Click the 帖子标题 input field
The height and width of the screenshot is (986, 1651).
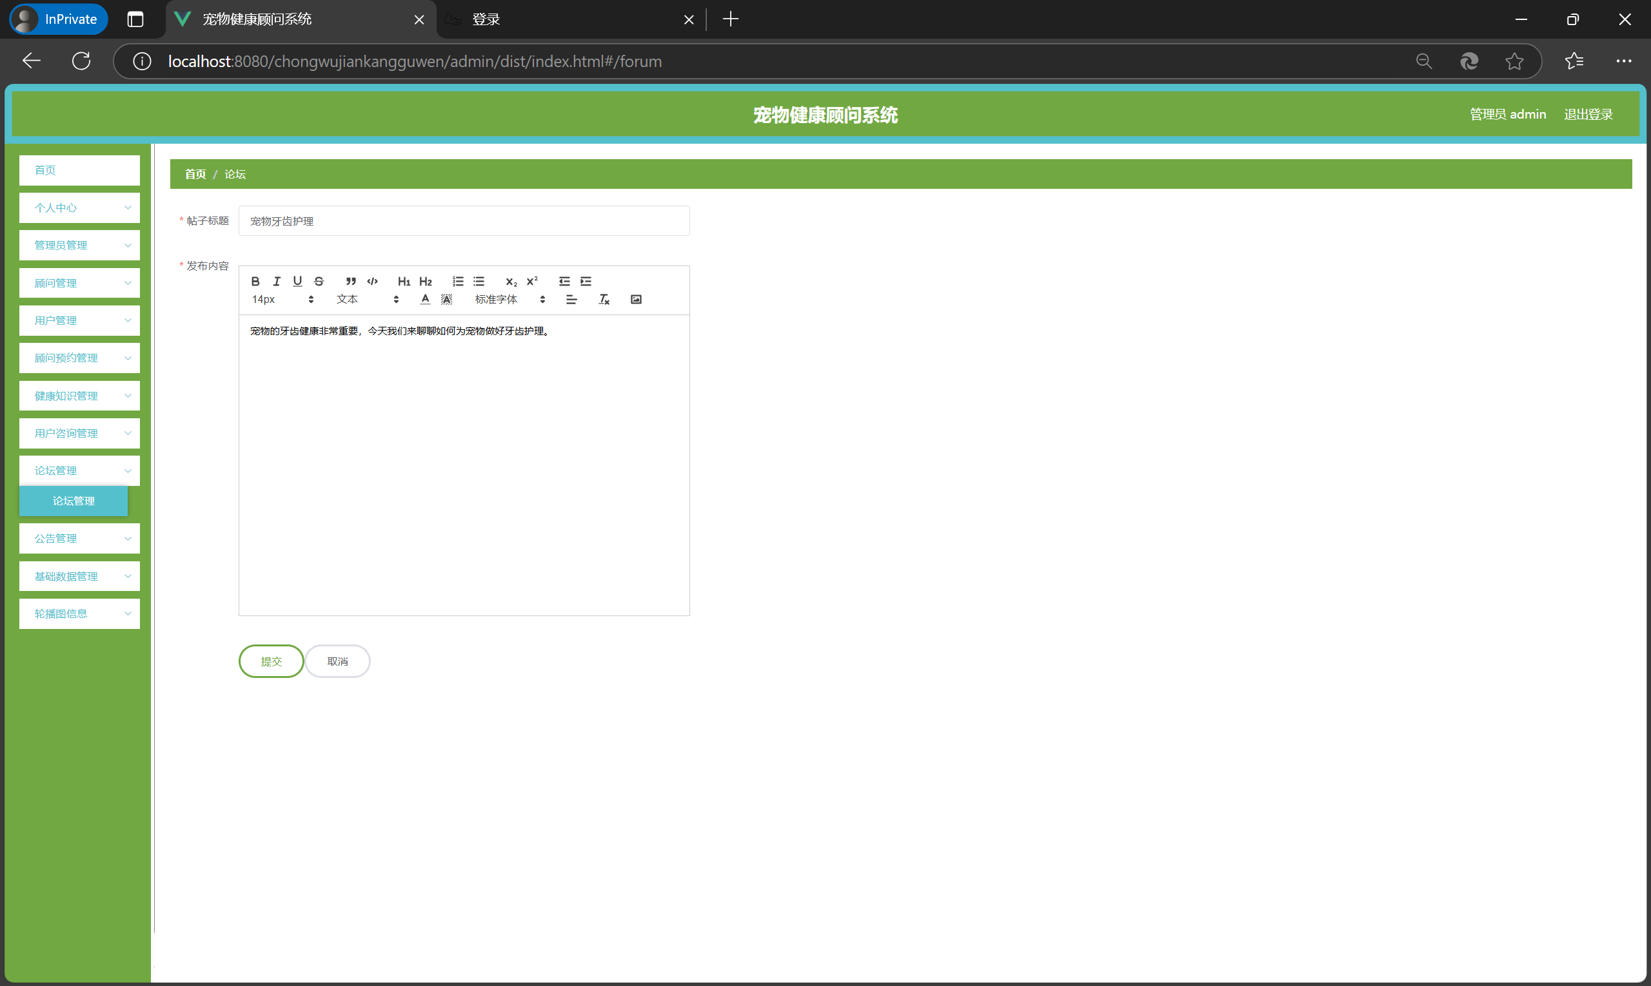464,220
